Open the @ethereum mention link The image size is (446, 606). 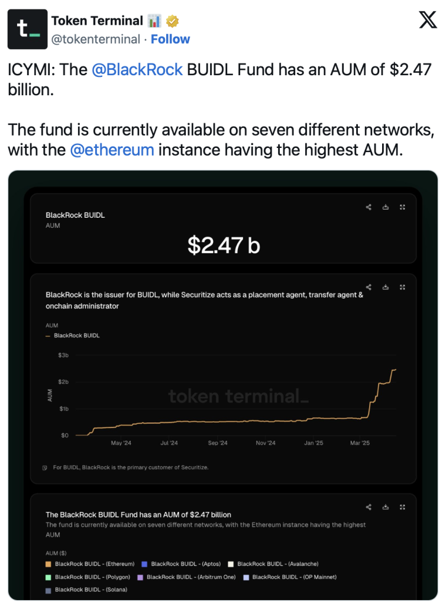[x=112, y=150]
